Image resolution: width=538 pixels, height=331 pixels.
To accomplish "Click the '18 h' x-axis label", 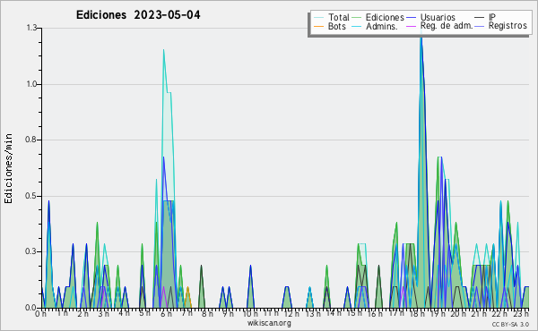I will (418, 314).
